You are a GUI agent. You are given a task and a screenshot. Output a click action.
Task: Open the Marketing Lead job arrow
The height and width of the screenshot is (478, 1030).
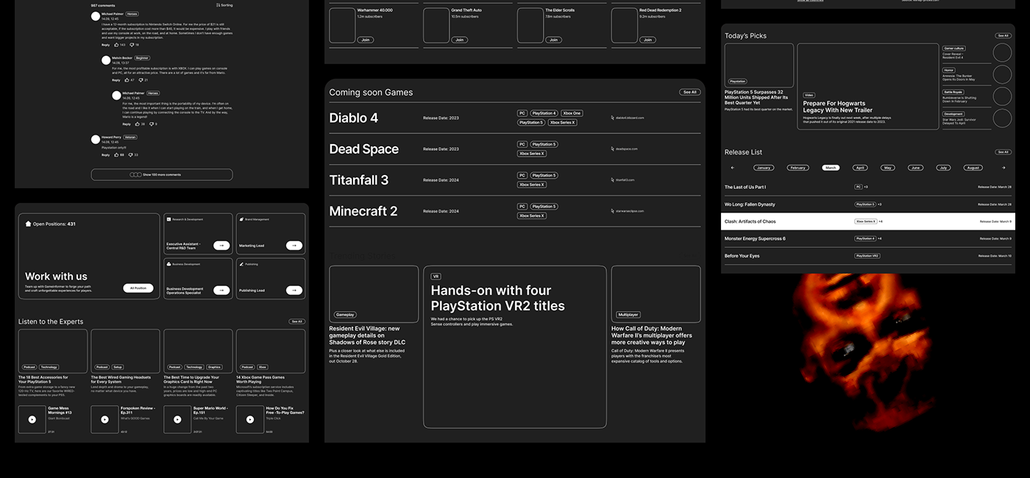coord(294,246)
